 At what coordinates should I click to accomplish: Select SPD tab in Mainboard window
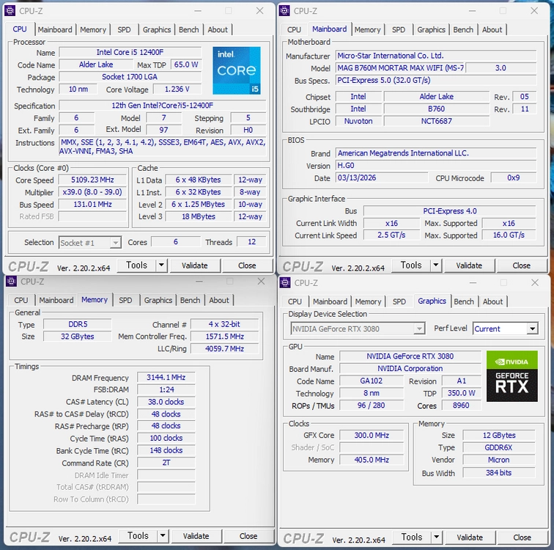click(399, 29)
